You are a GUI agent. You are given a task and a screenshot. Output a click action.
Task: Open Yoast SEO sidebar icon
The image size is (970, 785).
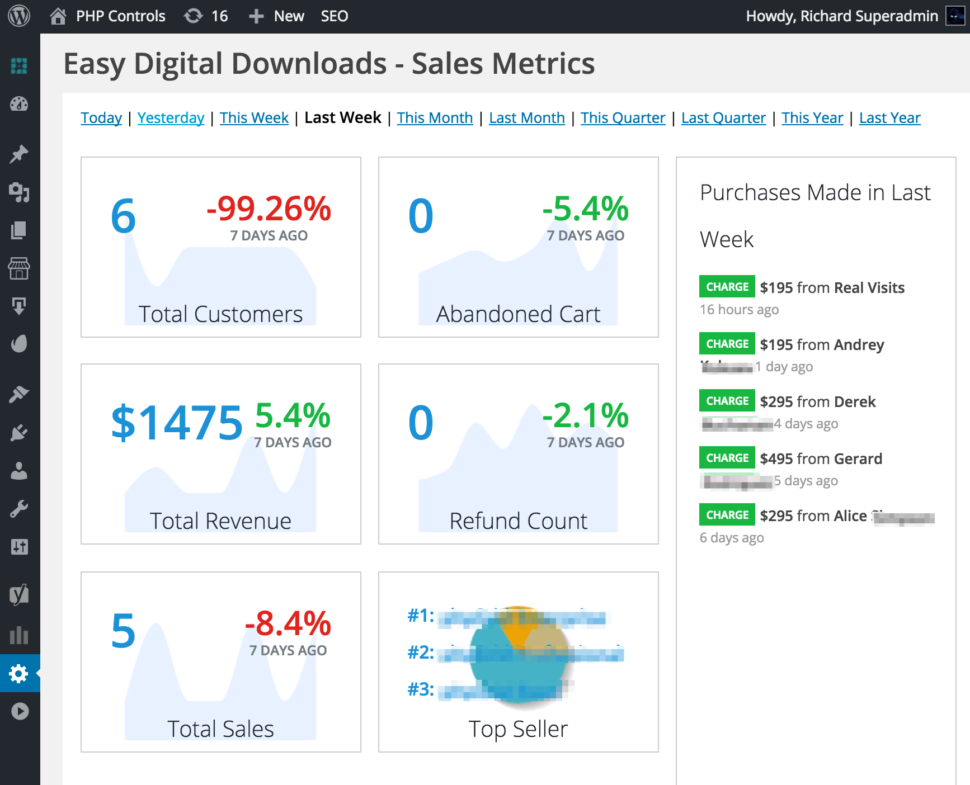coord(19,595)
